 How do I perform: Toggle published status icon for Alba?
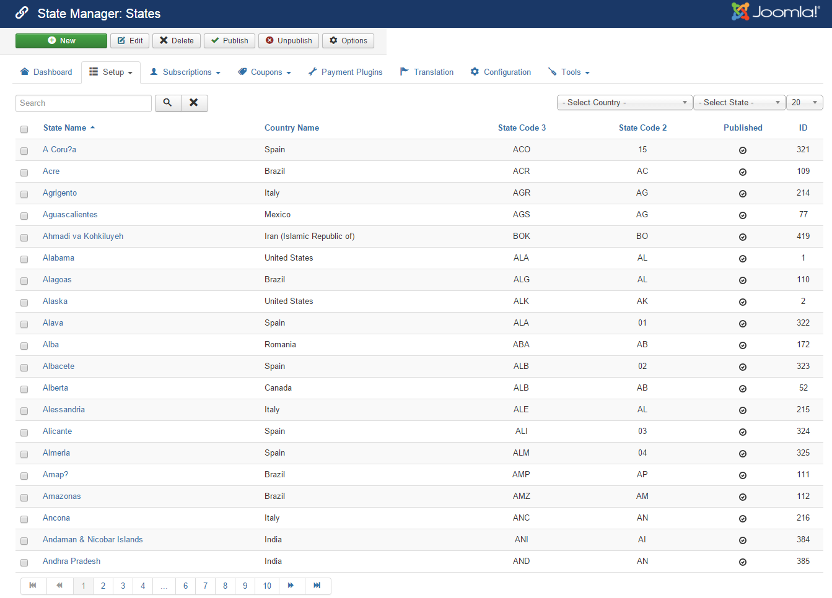pyautogui.click(x=743, y=345)
